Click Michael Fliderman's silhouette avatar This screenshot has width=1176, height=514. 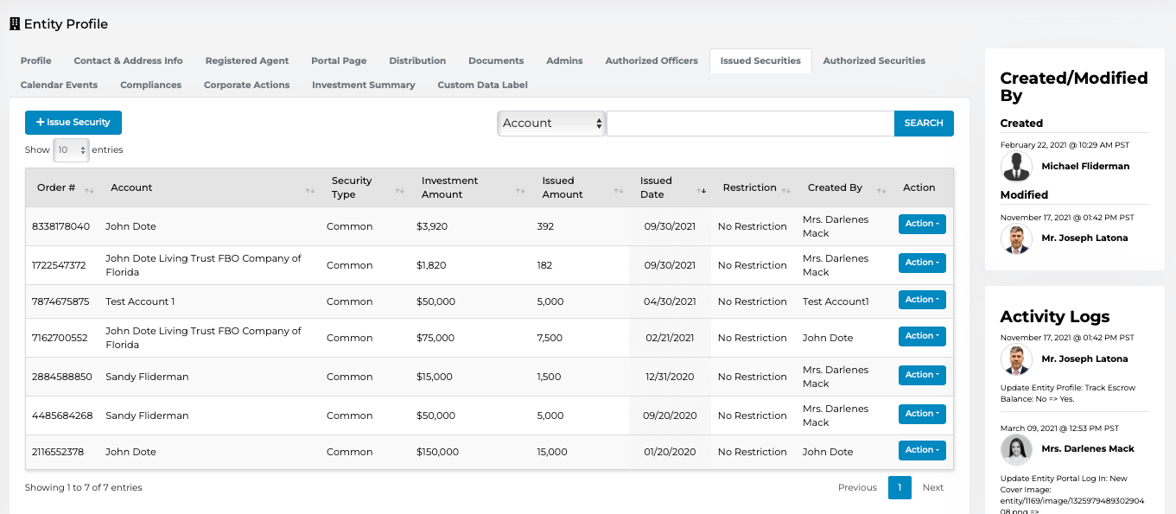click(1017, 166)
